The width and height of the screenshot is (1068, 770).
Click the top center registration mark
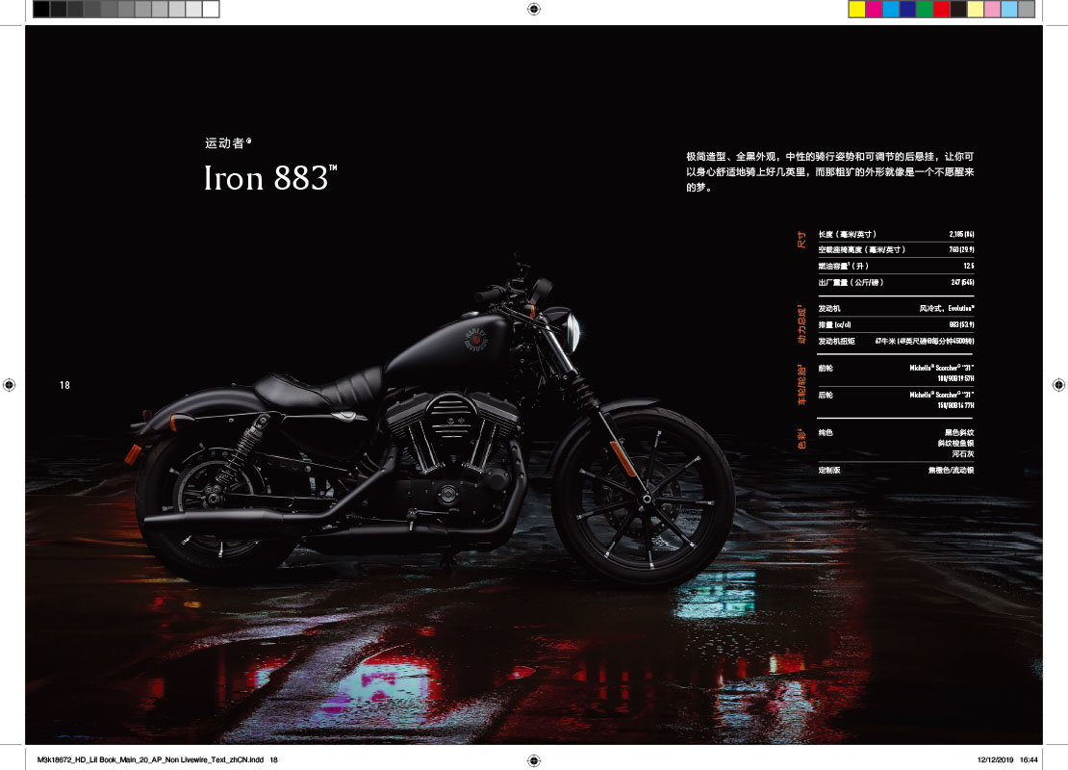click(x=534, y=9)
